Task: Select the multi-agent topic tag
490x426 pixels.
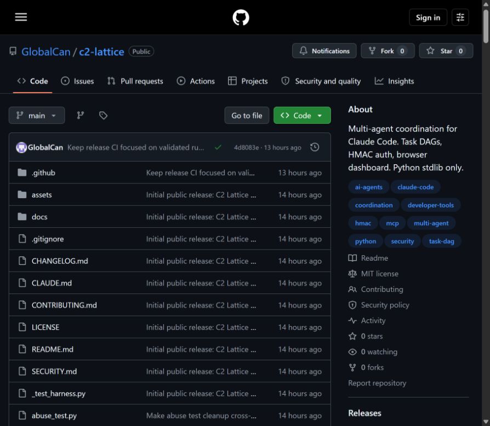Action: pyautogui.click(x=431, y=223)
